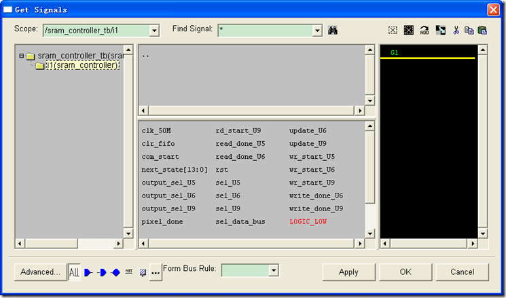
Task: Select the wr_start_U5 signal
Action: [312, 157]
